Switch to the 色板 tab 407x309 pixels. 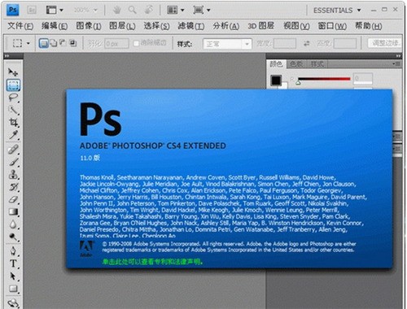[296, 64]
